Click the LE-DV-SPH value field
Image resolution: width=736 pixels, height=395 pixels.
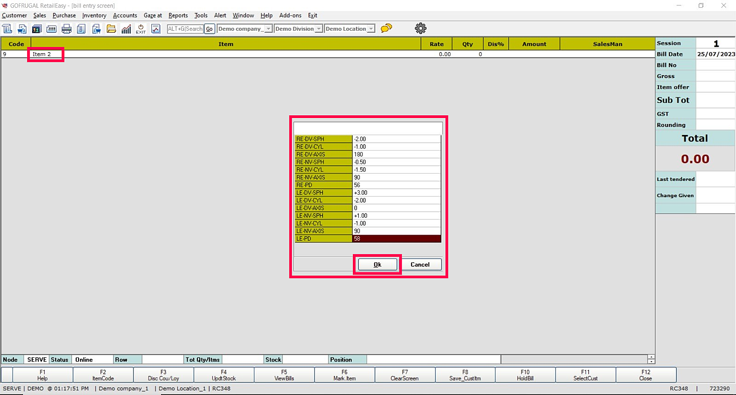click(397, 193)
